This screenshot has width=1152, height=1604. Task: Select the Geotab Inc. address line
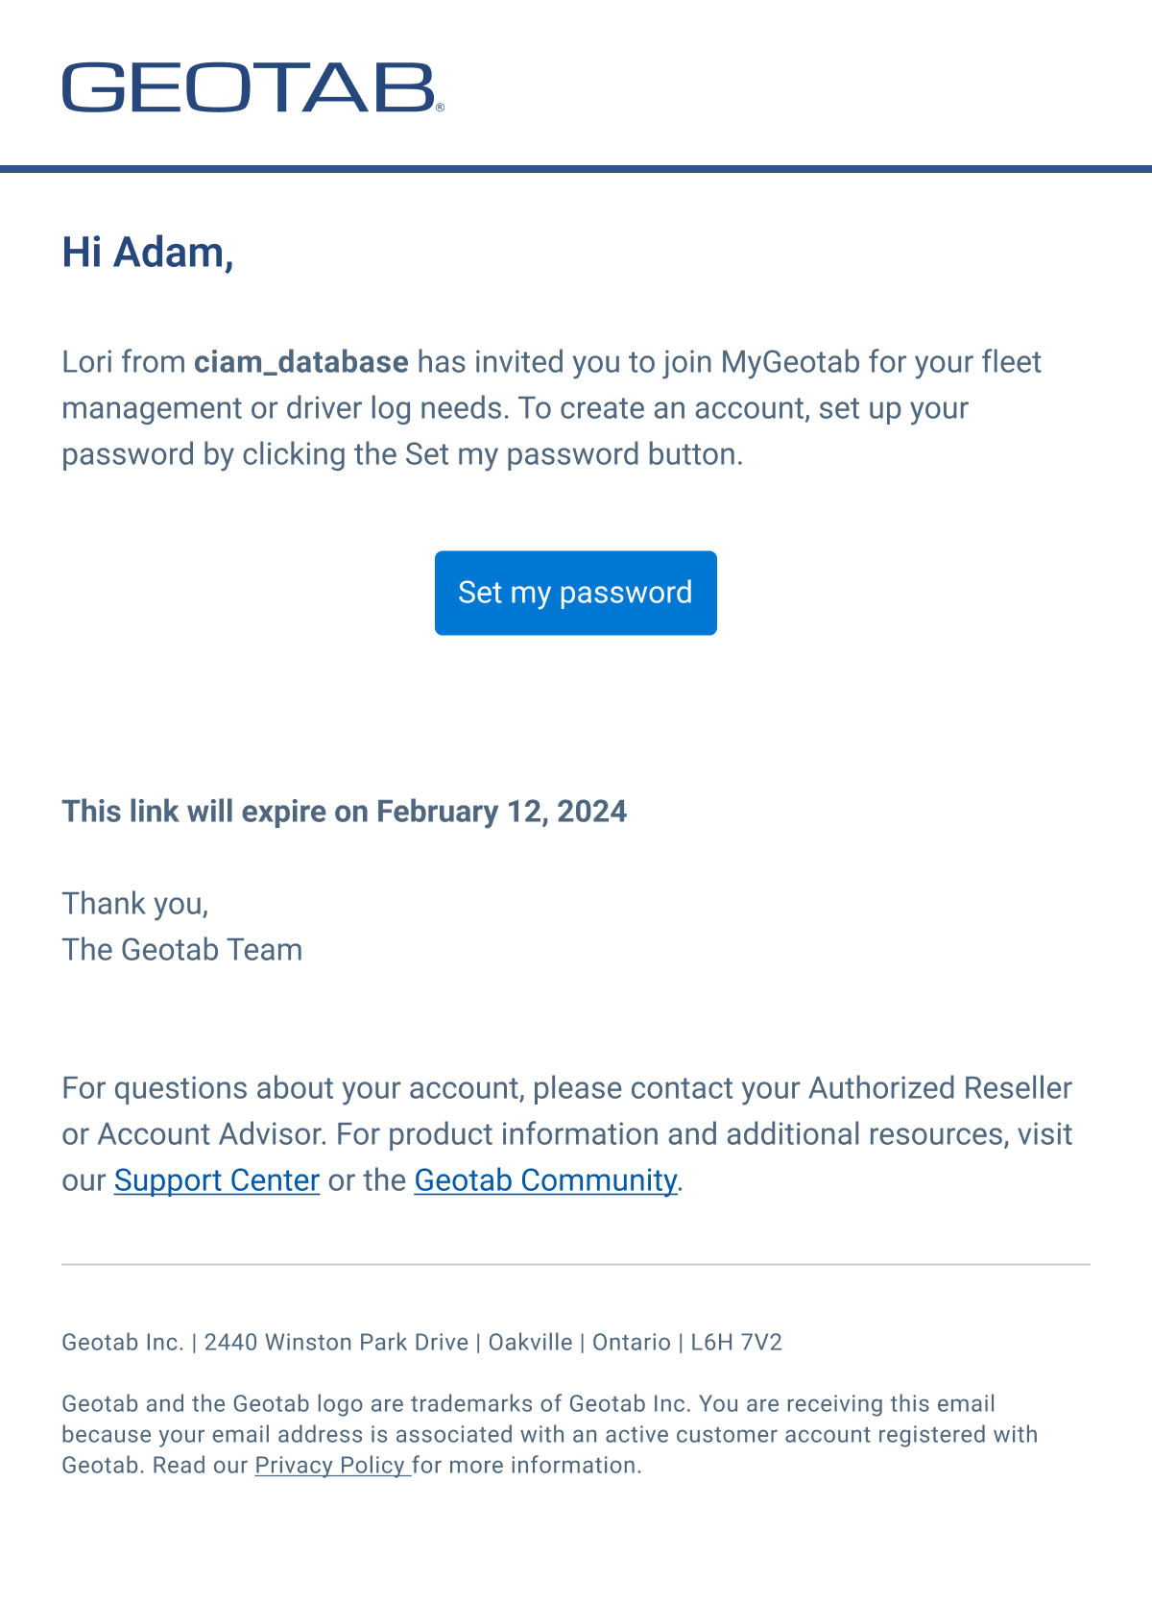[x=422, y=1343]
